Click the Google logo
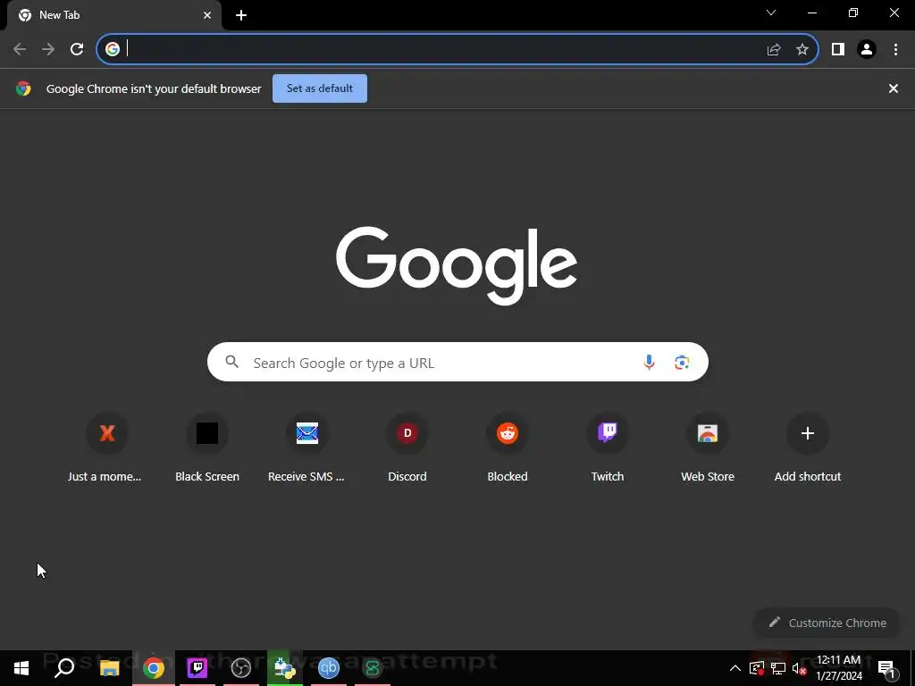 [x=457, y=265]
